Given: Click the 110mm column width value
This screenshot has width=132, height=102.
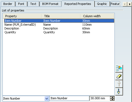Looking at the screenshot, I should pos(87,25).
